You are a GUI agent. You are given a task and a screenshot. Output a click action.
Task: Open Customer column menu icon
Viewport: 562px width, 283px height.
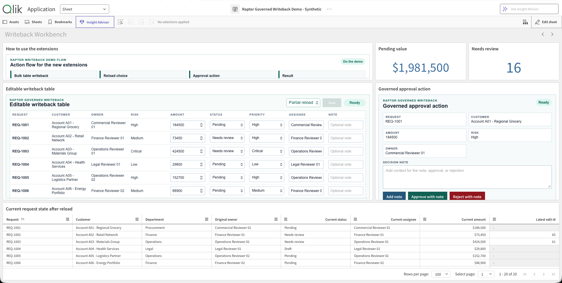137,219
